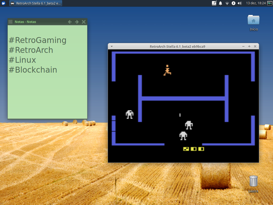The image size is (273, 205).
Task: Open the Xfce whisker menu mouse icon
Action: click(x=3, y=3)
